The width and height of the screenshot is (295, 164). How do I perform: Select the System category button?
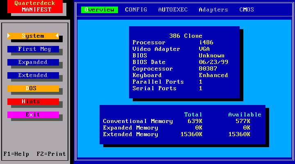(33, 36)
